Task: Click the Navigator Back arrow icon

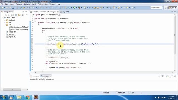Action: [x=6, y=15]
